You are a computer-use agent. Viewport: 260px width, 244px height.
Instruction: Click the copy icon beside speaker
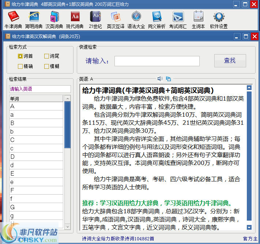point(168,79)
